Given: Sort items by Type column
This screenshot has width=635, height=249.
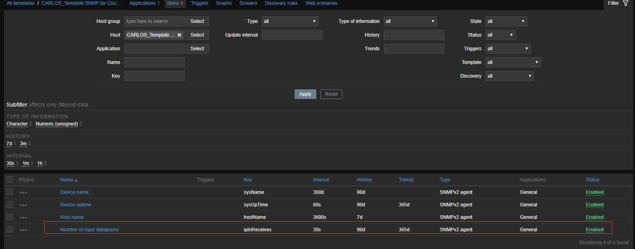Looking at the screenshot, I should 445,180.
